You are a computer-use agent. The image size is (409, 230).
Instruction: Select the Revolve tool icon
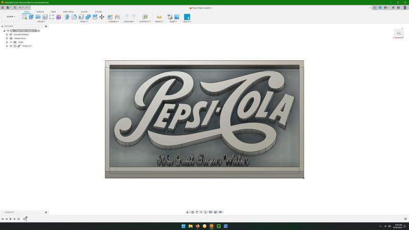pyautogui.click(x=38, y=17)
